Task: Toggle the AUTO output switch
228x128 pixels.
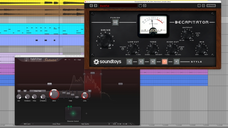Action: point(198,35)
